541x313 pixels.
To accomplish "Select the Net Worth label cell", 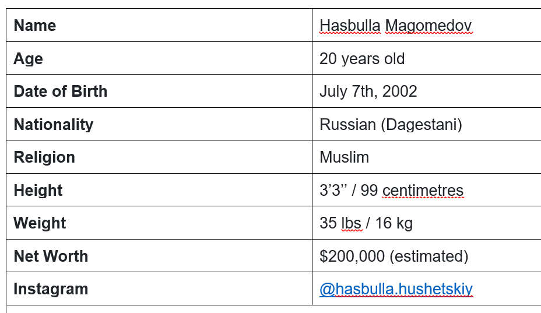I will (x=159, y=256).
